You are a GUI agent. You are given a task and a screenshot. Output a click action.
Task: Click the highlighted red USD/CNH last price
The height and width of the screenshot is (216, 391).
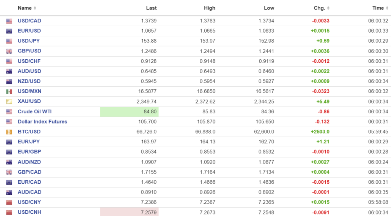click(129, 212)
